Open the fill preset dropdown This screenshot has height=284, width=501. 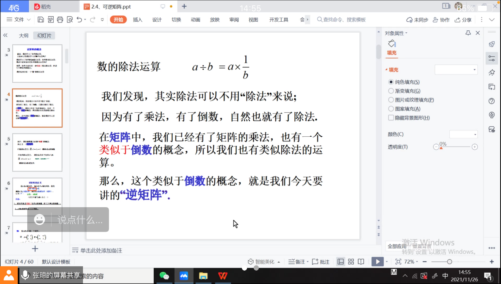[456, 70]
